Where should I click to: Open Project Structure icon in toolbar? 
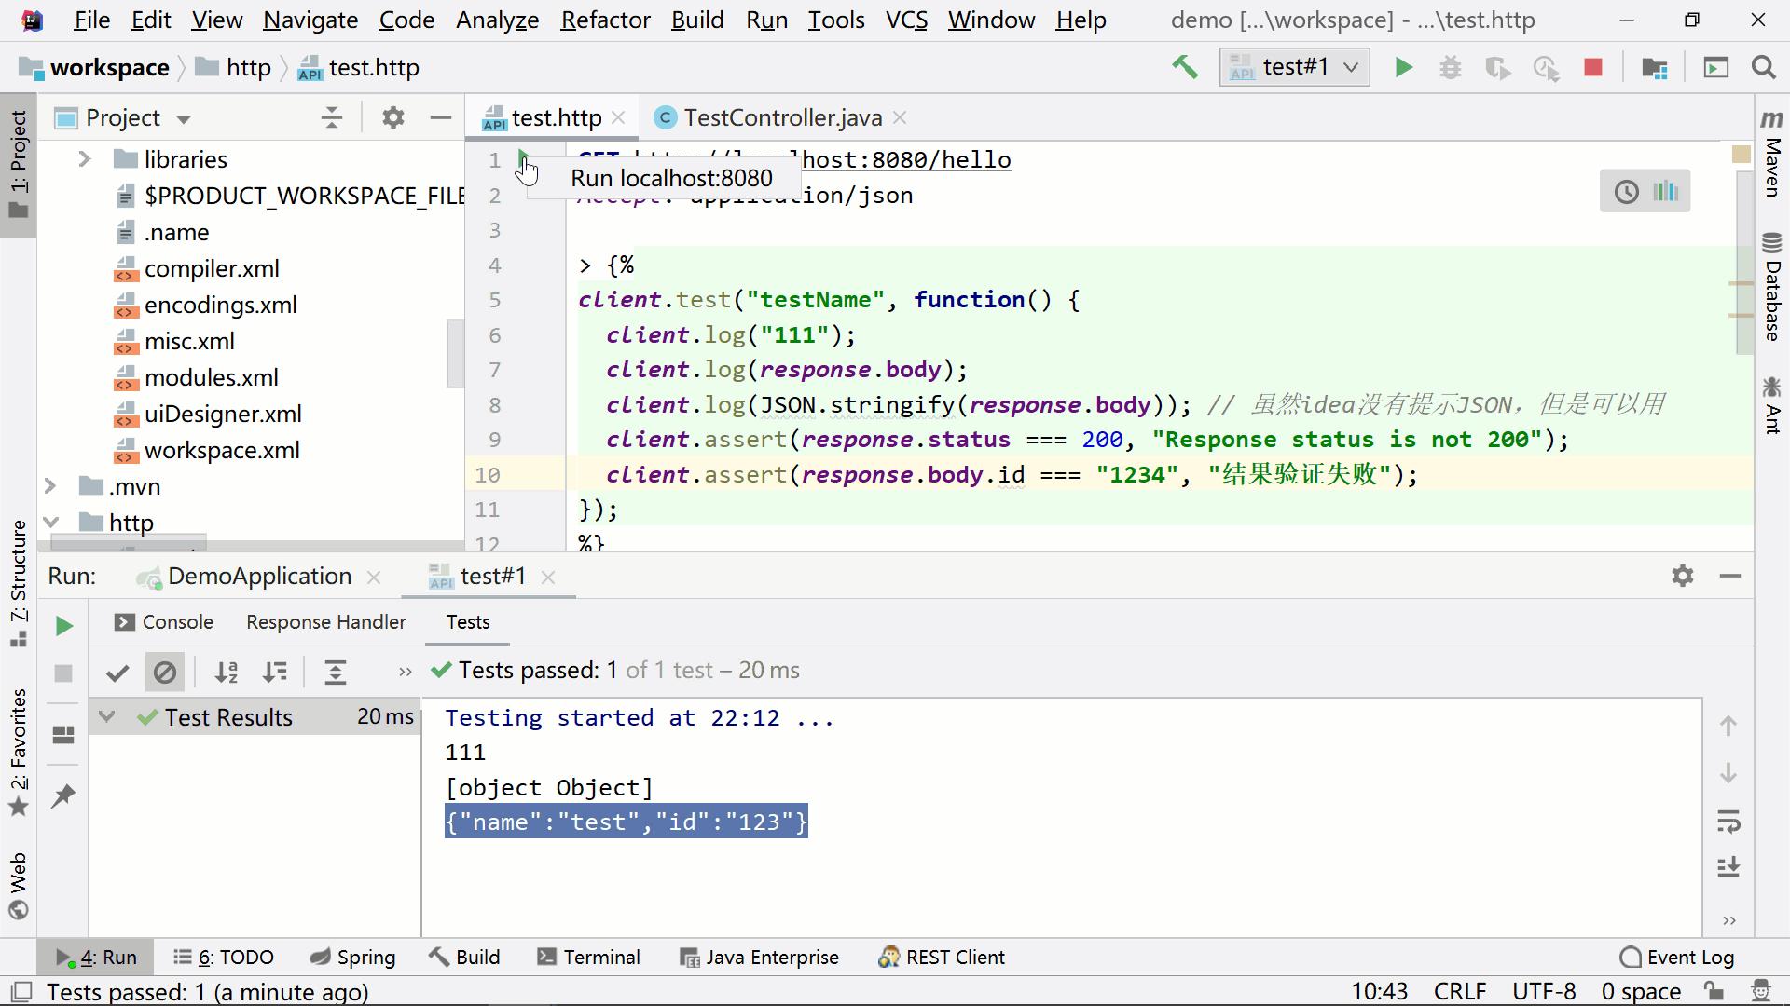click(x=1655, y=67)
